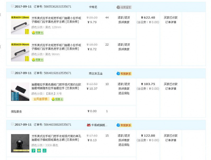This screenshot has width=211, height=160.
Task: Click 退运保险 link in ¥122.00 order
Action: (x=124, y=145)
